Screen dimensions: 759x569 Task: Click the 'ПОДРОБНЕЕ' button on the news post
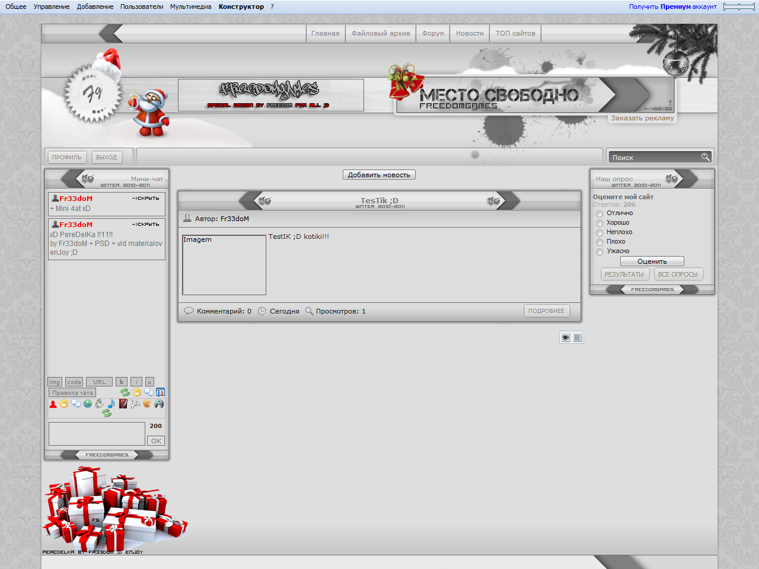click(546, 311)
